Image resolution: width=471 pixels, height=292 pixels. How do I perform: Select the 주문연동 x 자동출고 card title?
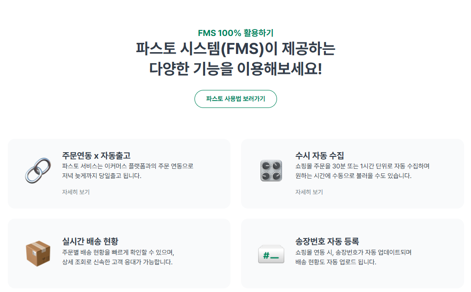[x=96, y=155]
